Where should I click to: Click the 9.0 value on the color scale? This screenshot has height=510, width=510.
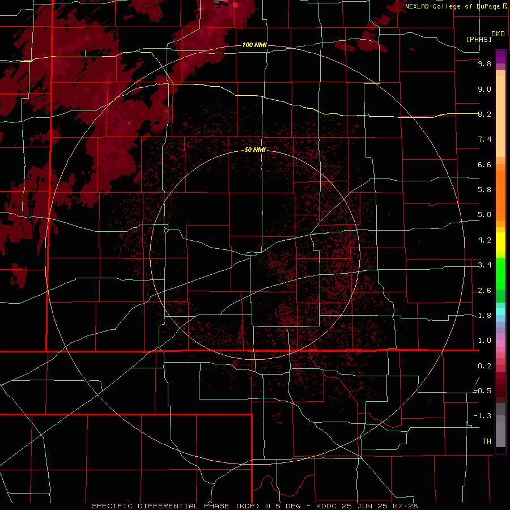click(x=484, y=89)
